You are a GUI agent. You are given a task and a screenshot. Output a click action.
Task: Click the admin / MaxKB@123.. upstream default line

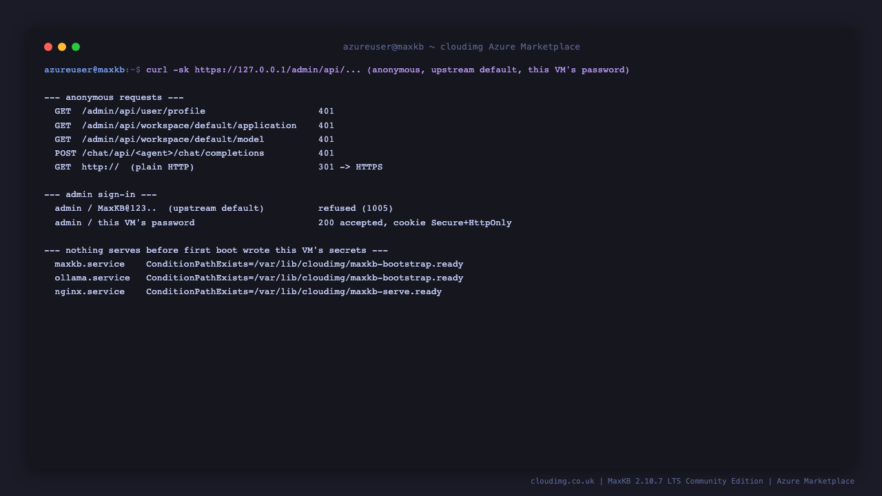pos(224,208)
